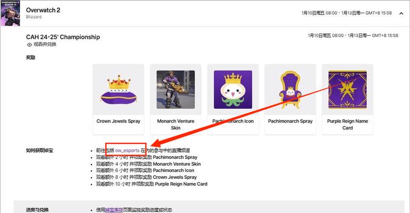
Task: Click the Blizzard publisher label
Action: (x=34, y=17)
